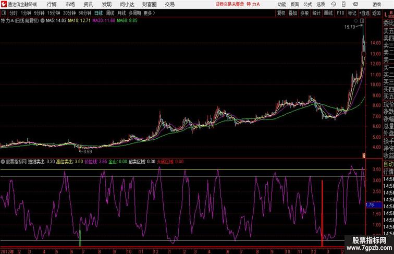Open the 资讯 menu

click(88, 4)
